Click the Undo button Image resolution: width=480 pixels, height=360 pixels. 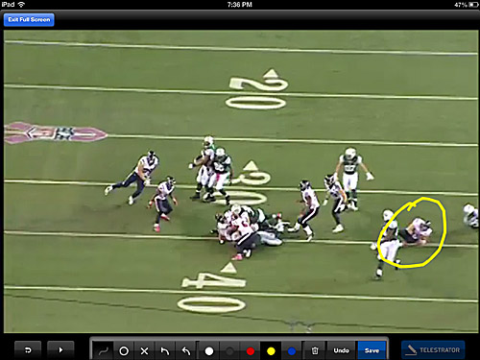(x=341, y=350)
